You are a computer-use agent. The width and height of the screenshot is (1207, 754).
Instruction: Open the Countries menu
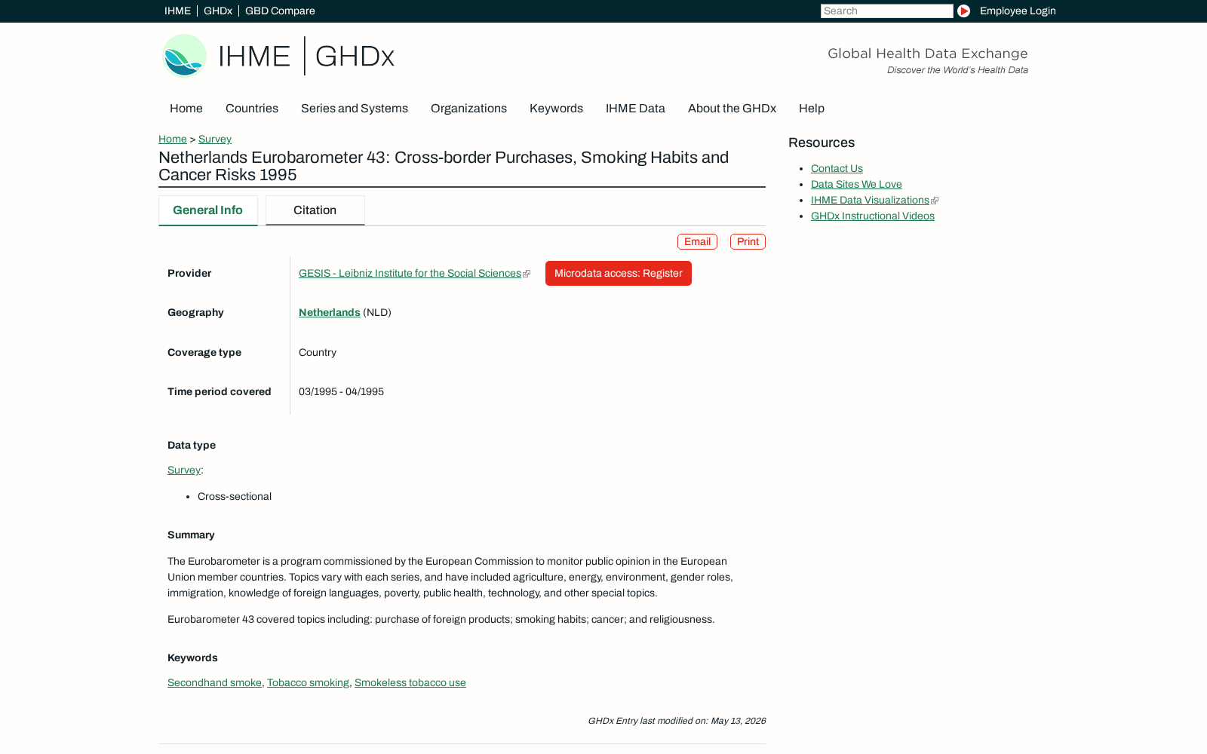252,108
